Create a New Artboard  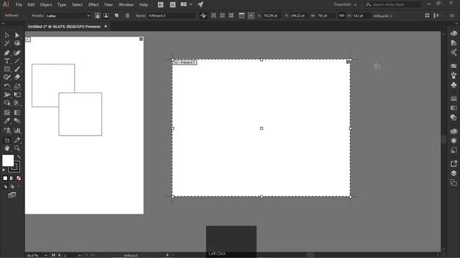[x=116, y=16]
